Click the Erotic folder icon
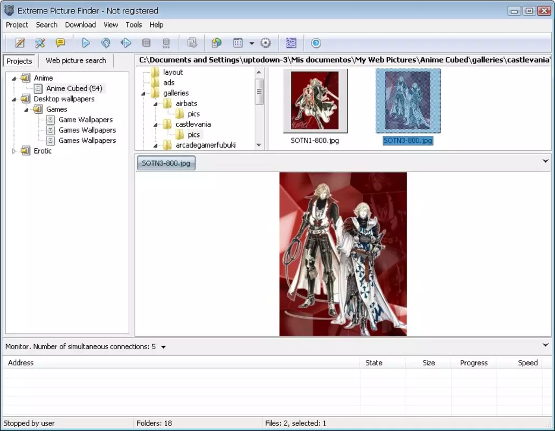The height and width of the screenshot is (431, 555). click(x=25, y=150)
